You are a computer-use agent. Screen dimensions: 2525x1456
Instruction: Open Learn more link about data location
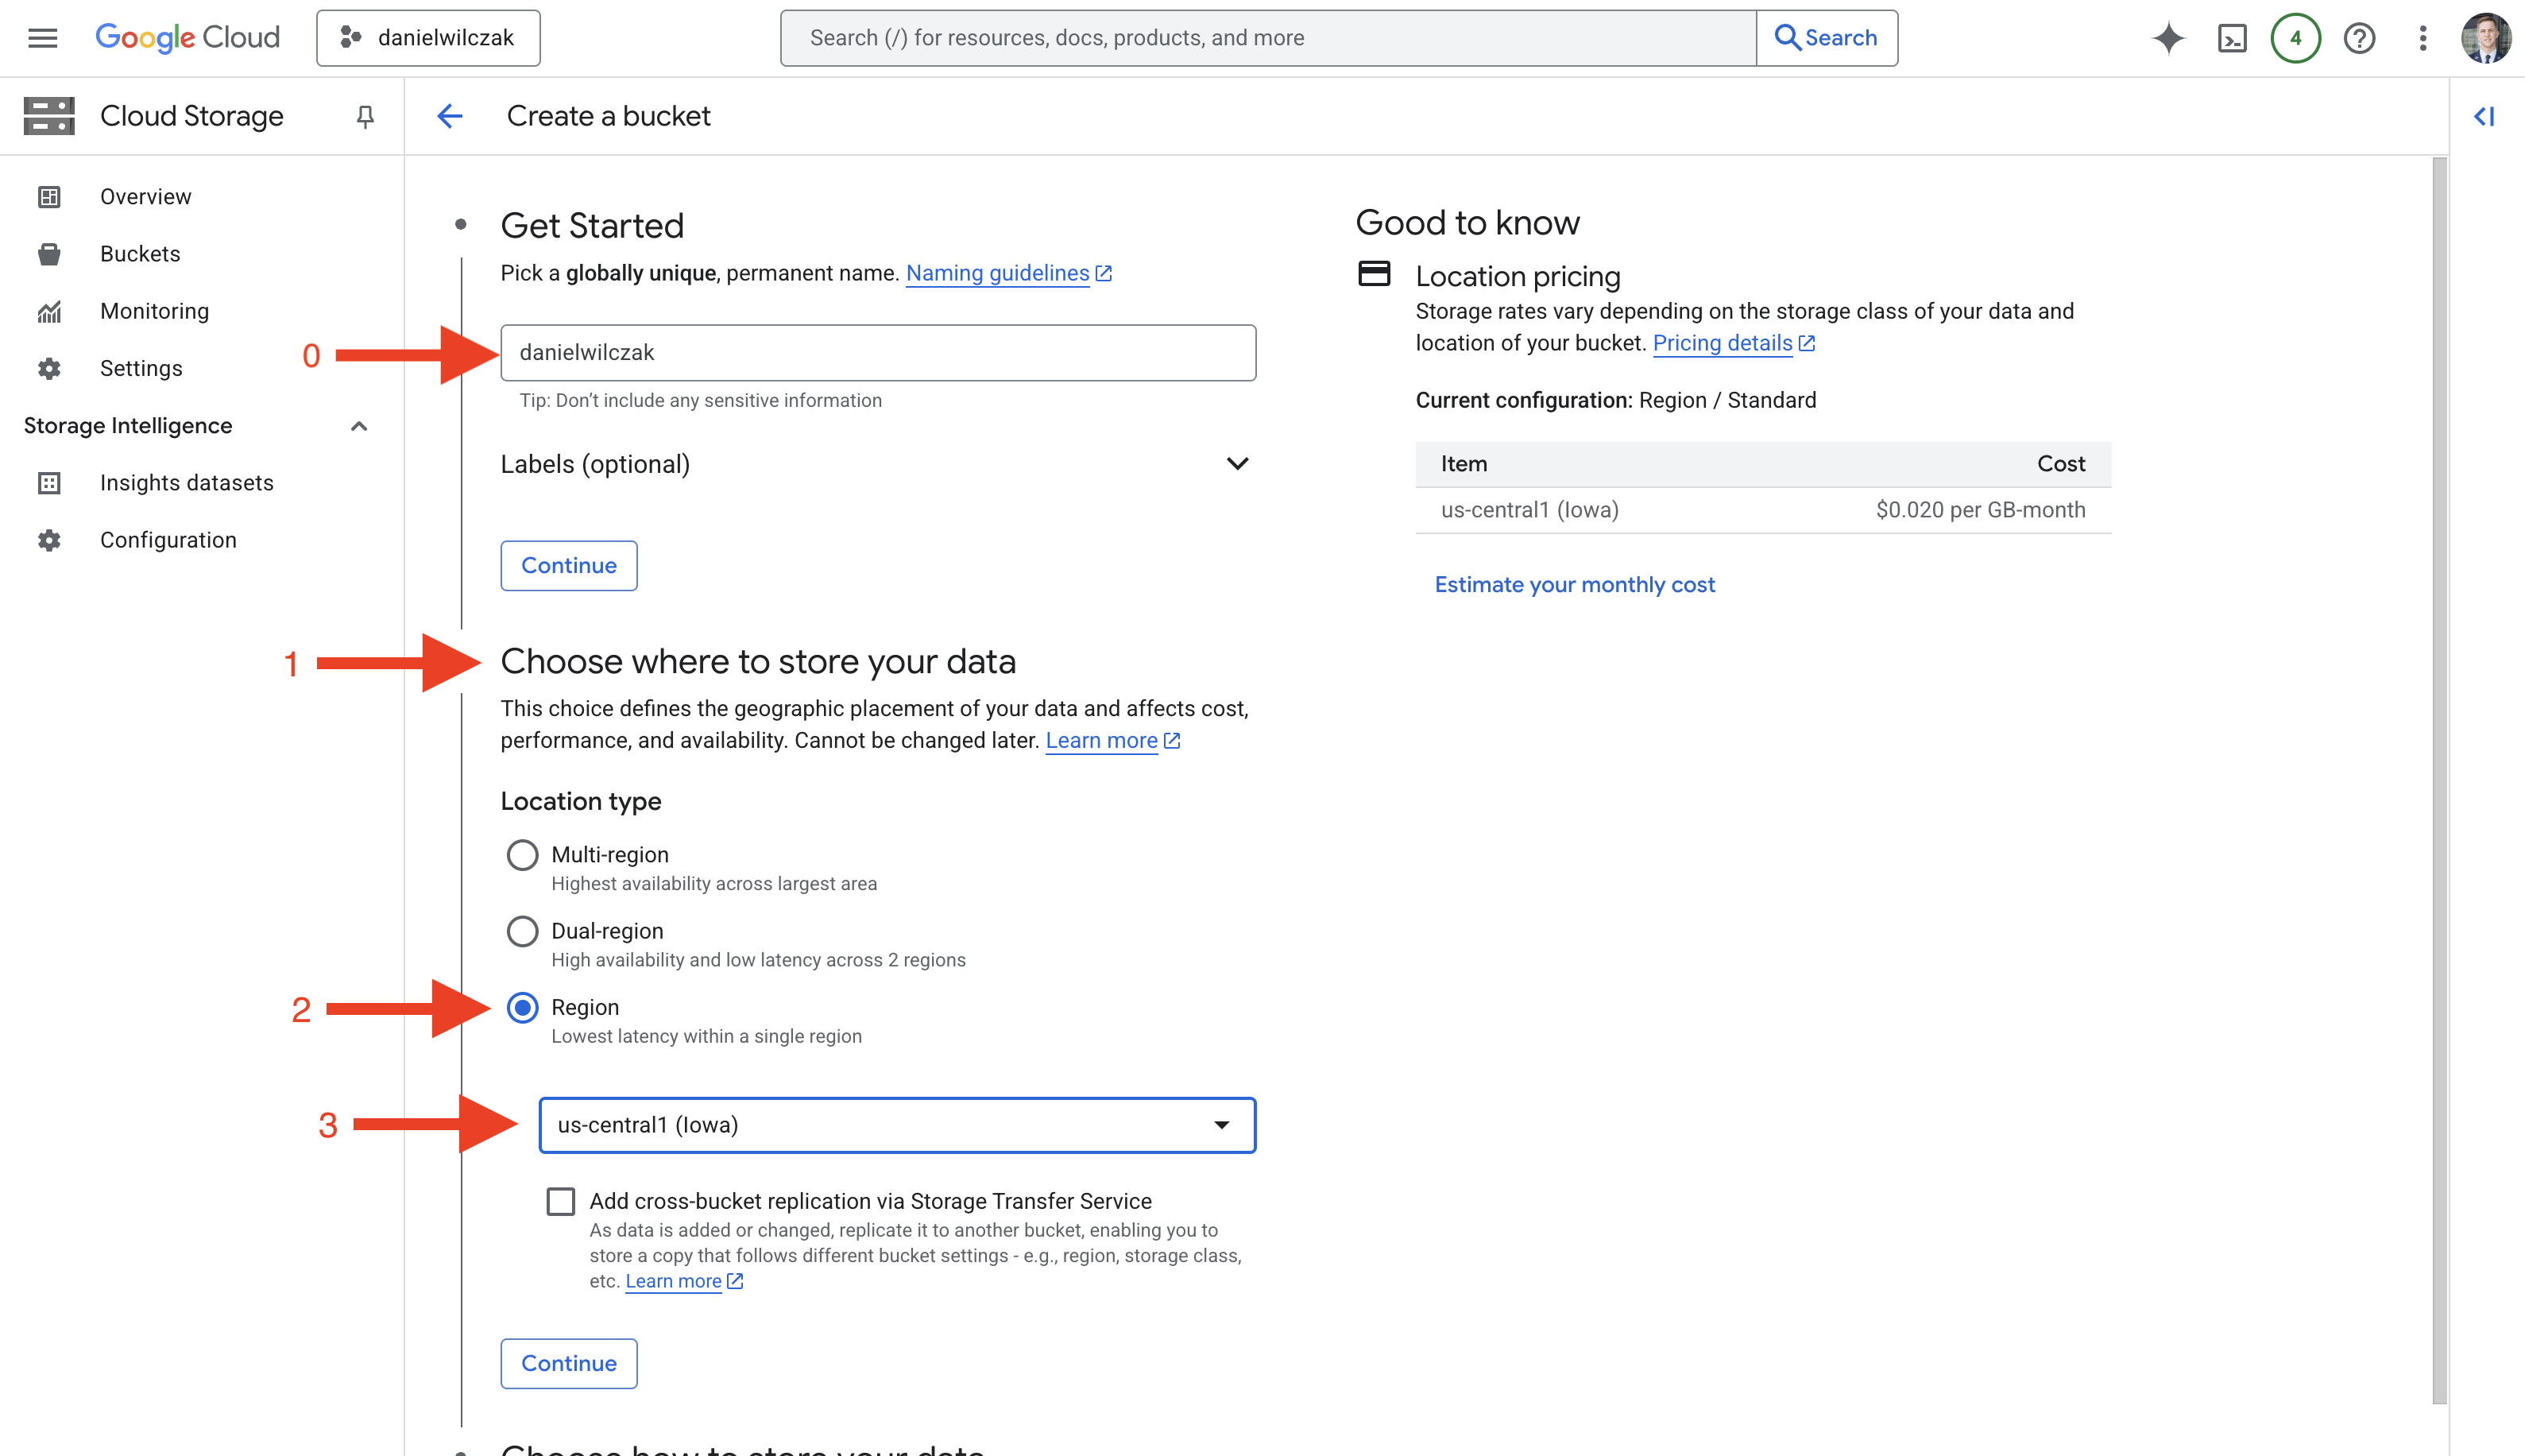pyautogui.click(x=1101, y=741)
